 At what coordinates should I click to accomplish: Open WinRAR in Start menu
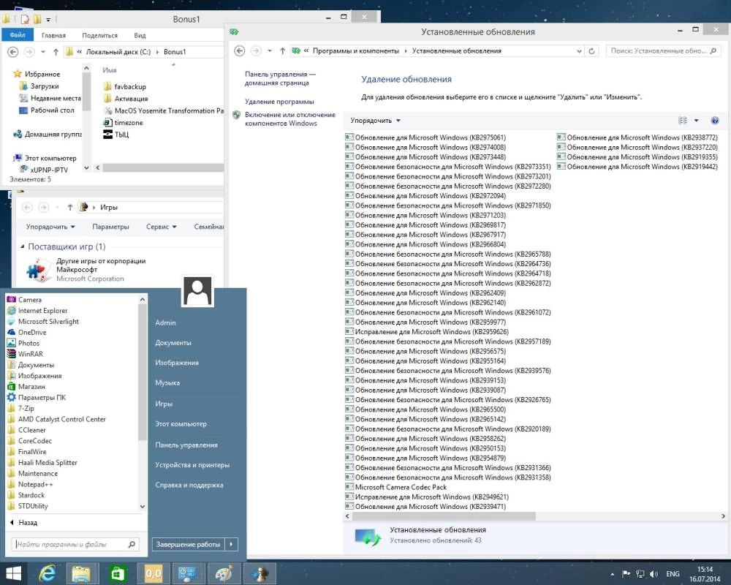[x=30, y=354]
